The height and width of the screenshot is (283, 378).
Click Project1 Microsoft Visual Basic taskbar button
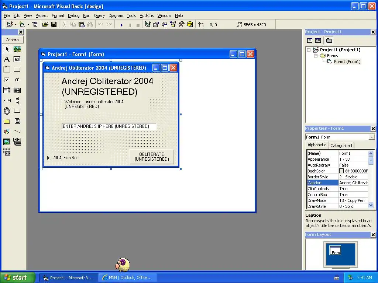pyautogui.click(x=68, y=278)
